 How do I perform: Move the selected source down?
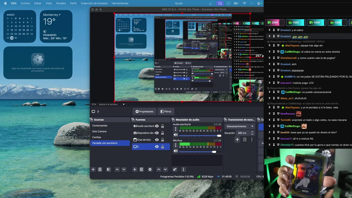pyautogui.click(x=165, y=169)
